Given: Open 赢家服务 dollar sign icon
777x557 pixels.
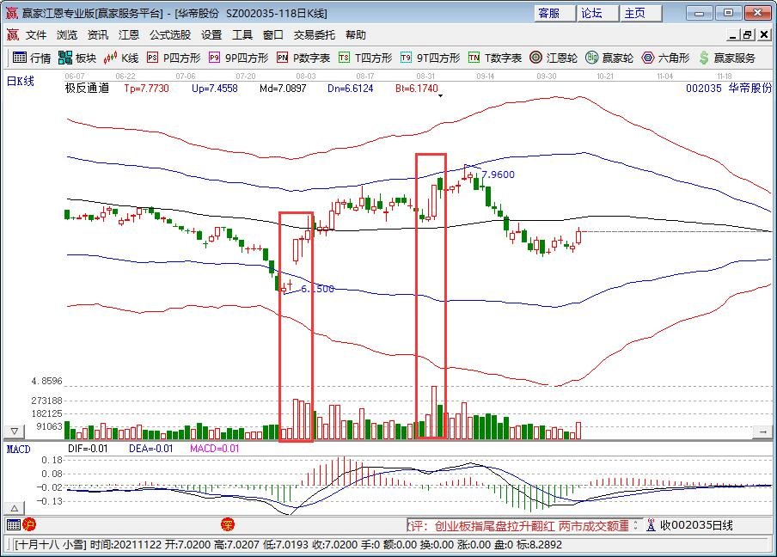Looking at the screenshot, I should coord(704,58).
